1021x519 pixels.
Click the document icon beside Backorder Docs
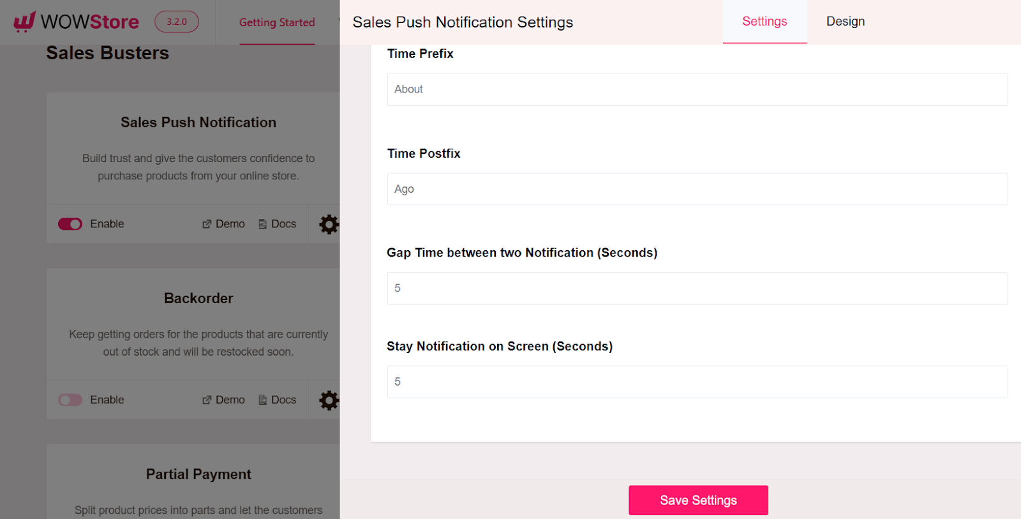pos(262,399)
